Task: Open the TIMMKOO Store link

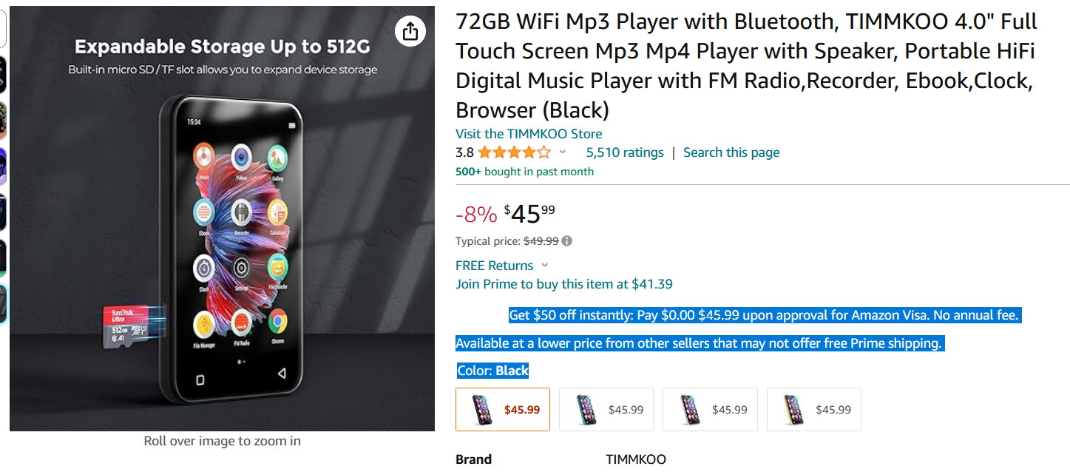Action: point(528,133)
